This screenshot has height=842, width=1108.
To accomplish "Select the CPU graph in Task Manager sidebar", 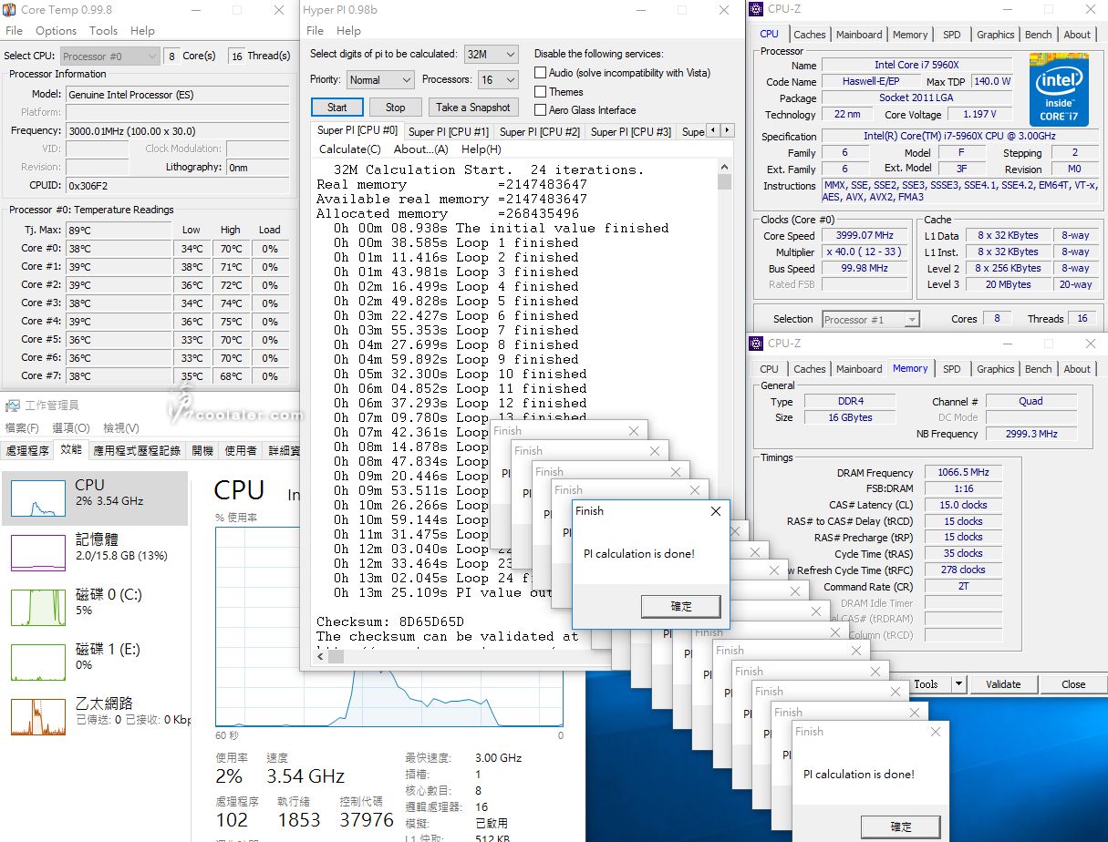I will coord(37,498).
